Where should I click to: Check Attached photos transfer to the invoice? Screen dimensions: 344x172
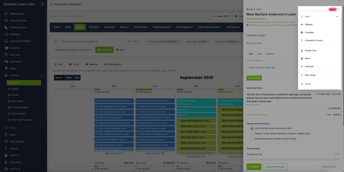[252, 139]
